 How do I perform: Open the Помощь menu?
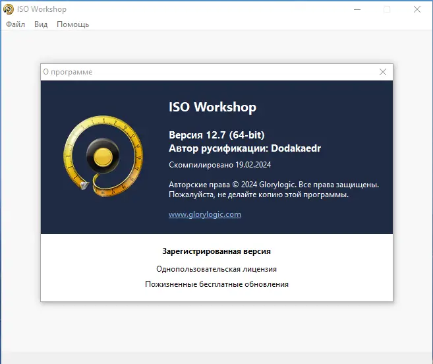tap(73, 24)
